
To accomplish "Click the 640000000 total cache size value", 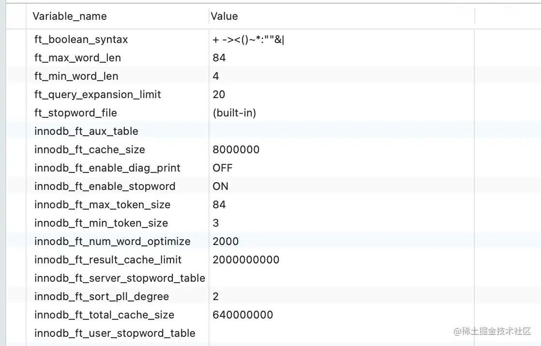I will click(243, 315).
